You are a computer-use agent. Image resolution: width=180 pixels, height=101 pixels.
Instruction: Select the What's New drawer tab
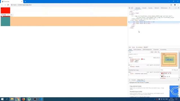pos(140,80)
